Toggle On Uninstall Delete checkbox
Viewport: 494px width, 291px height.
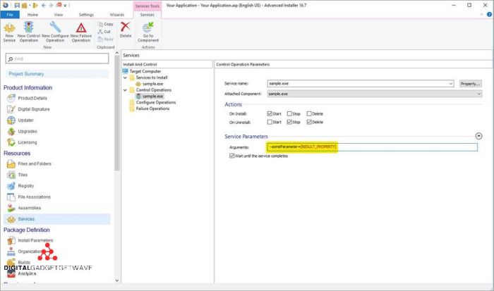point(309,122)
